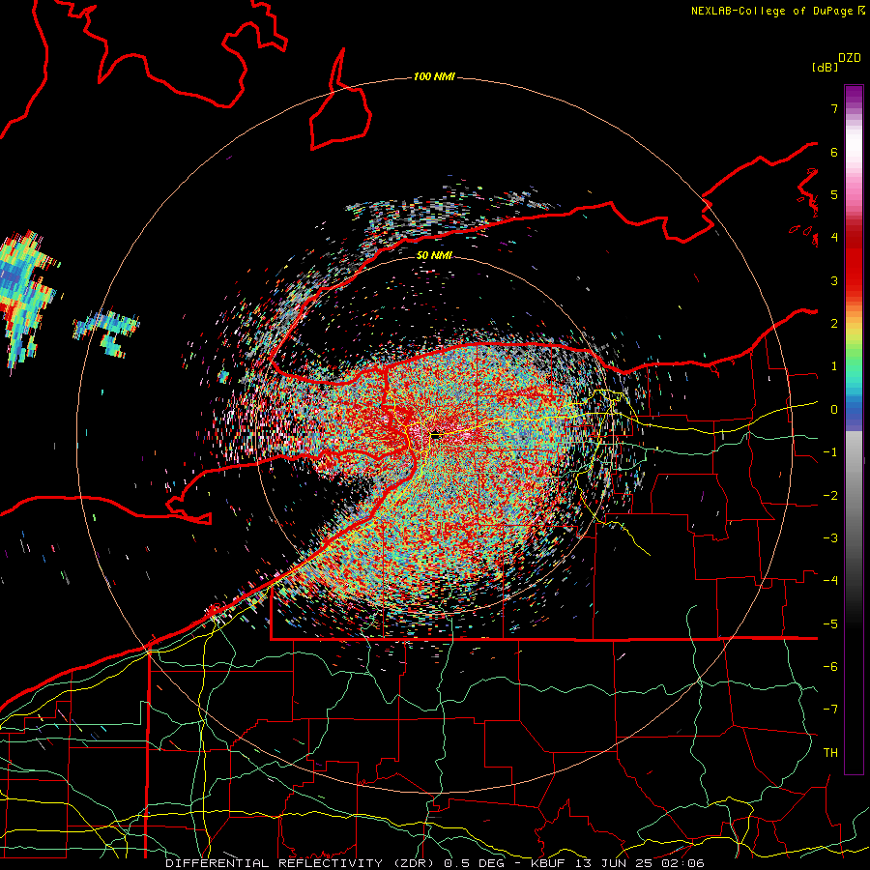Click the positive 3 scale value

(834, 280)
